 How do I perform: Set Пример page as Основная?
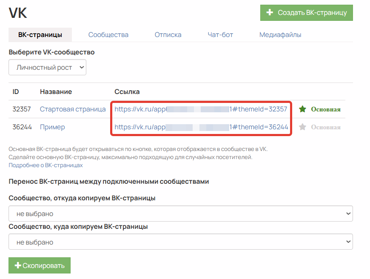coord(326,127)
